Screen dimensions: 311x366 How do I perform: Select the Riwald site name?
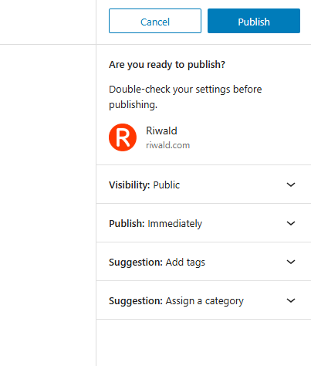tap(161, 130)
